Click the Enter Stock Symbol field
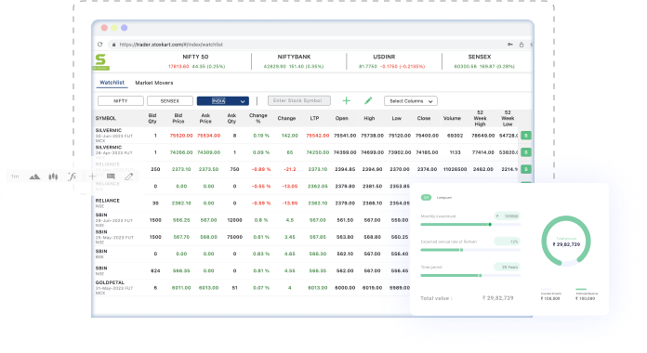The width and height of the screenshot is (647, 353). click(x=298, y=100)
